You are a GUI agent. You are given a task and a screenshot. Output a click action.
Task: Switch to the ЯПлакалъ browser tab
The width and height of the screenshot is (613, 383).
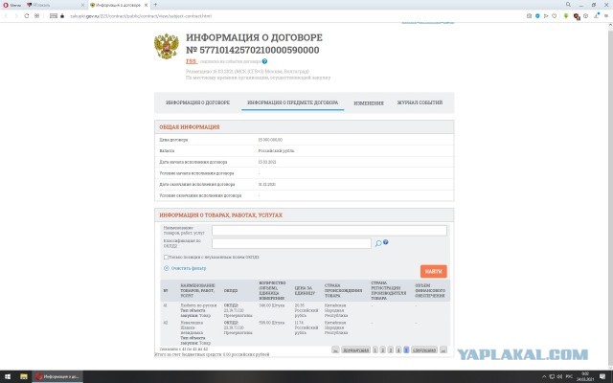tap(54, 5)
